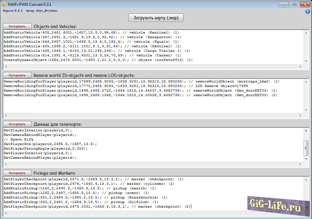Click the blue info icon
312x219 pixels.
(307, 11)
